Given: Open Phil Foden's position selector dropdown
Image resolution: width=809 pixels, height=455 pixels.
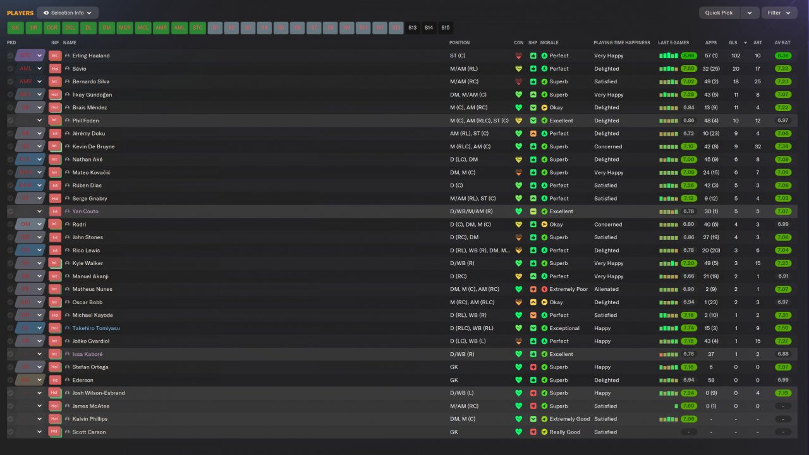Looking at the screenshot, I should (x=39, y=121).
